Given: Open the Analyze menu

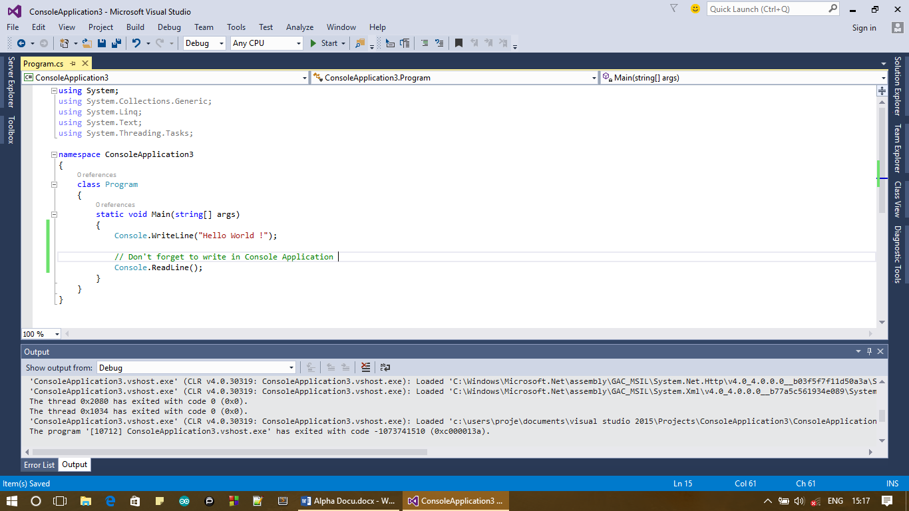Looking at the screenshot, I should click(x=299, y=27).
